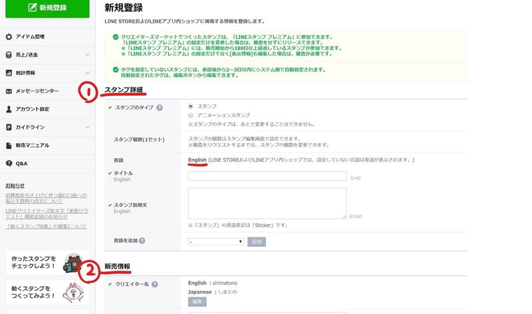The width and height of the screenshot is (532, 314).
Task: Click the しまとの Japanese creator name
Action: tap(227, 291)
